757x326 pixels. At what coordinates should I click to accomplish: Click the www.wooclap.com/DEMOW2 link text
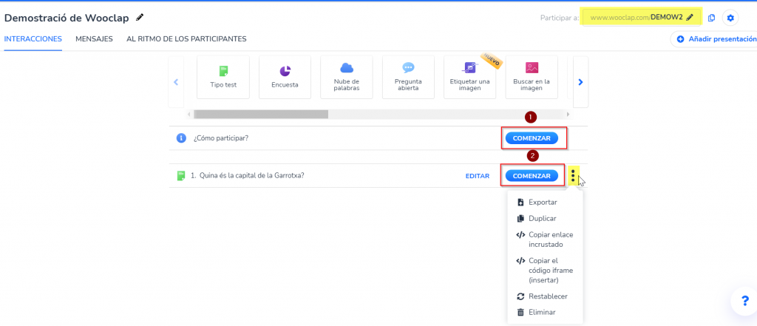tap(636, 18)
